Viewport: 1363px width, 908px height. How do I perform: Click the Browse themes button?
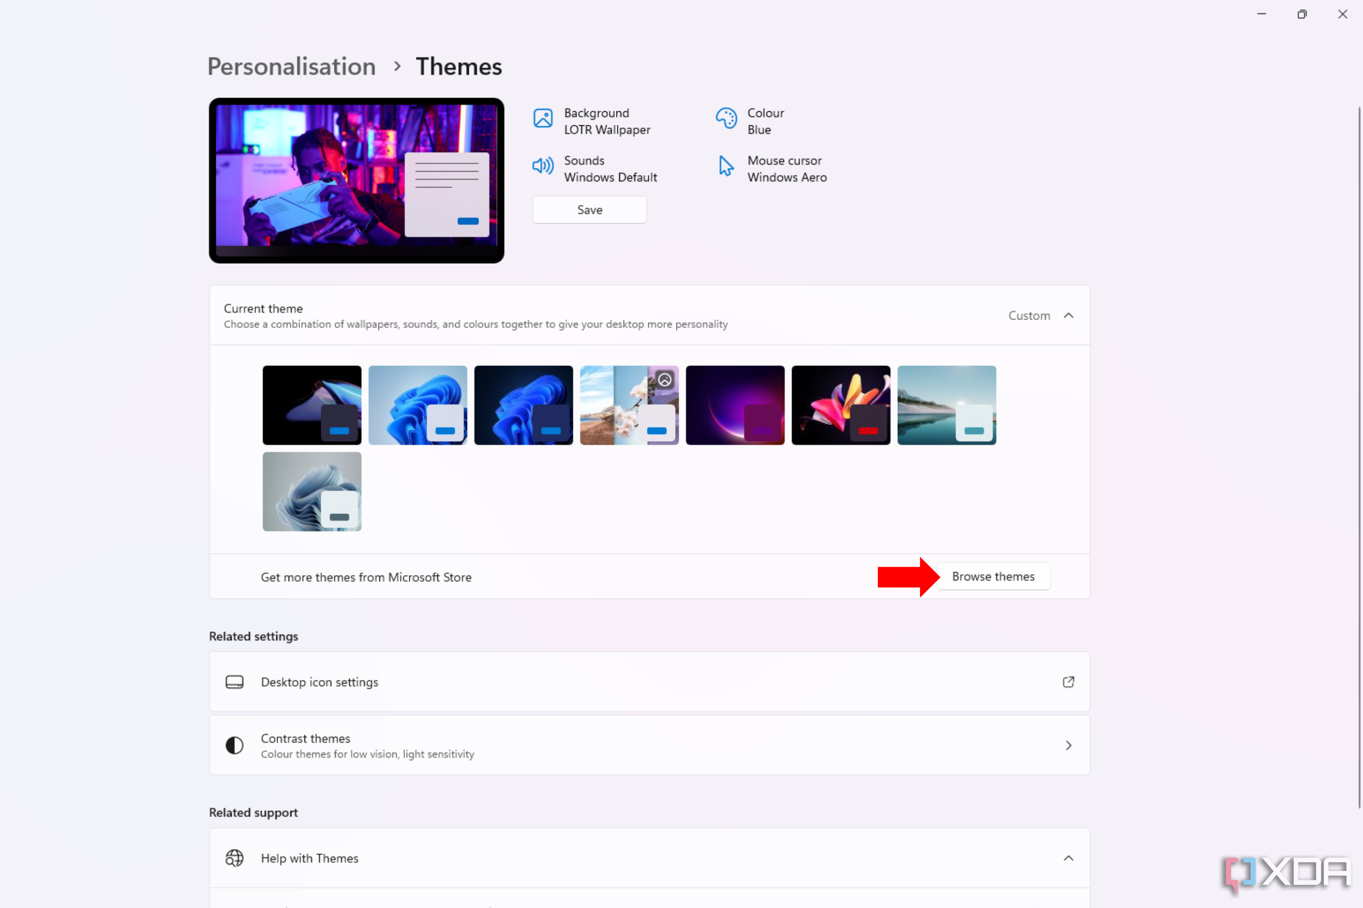click(x=993, y=577)
